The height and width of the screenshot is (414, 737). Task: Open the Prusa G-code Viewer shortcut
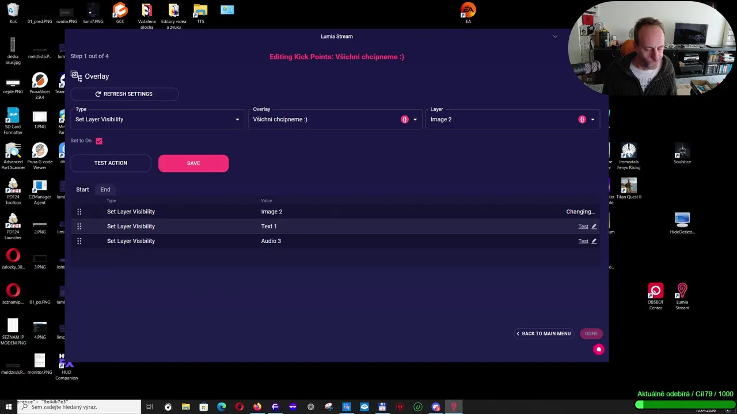tap(40, 156)
